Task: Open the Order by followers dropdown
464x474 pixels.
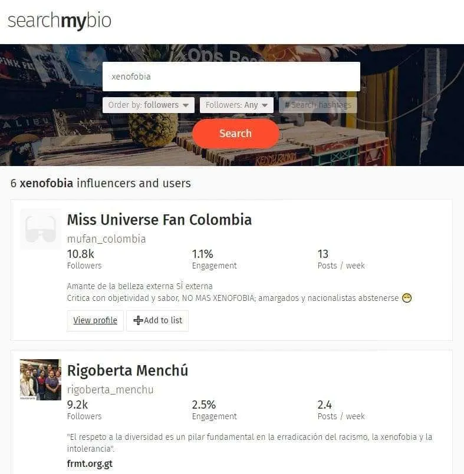Action: (149, 105)
